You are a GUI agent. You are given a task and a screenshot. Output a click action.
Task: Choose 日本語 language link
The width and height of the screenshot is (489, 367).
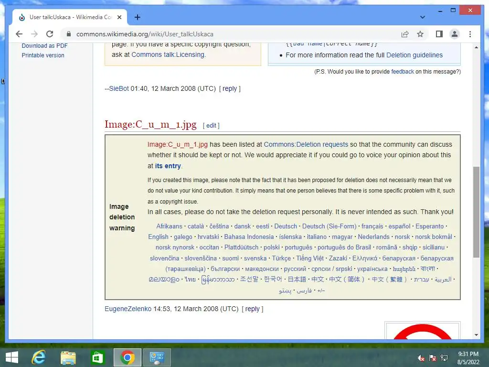pos(297,279)
